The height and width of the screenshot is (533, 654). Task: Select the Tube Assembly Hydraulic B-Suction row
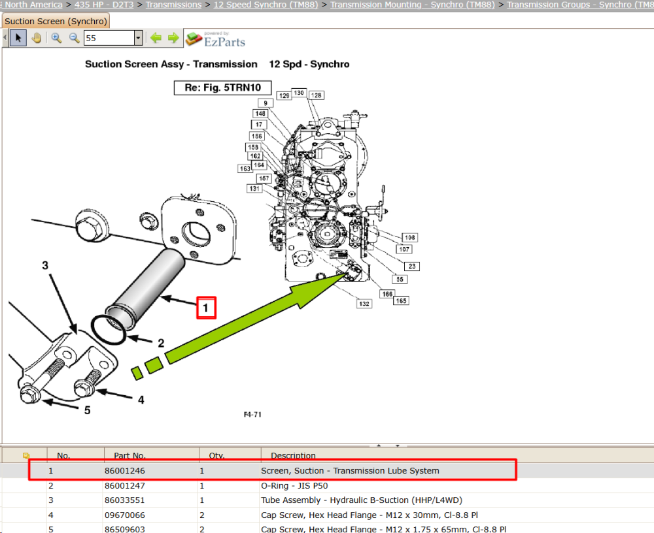click(x=362, y=500)
